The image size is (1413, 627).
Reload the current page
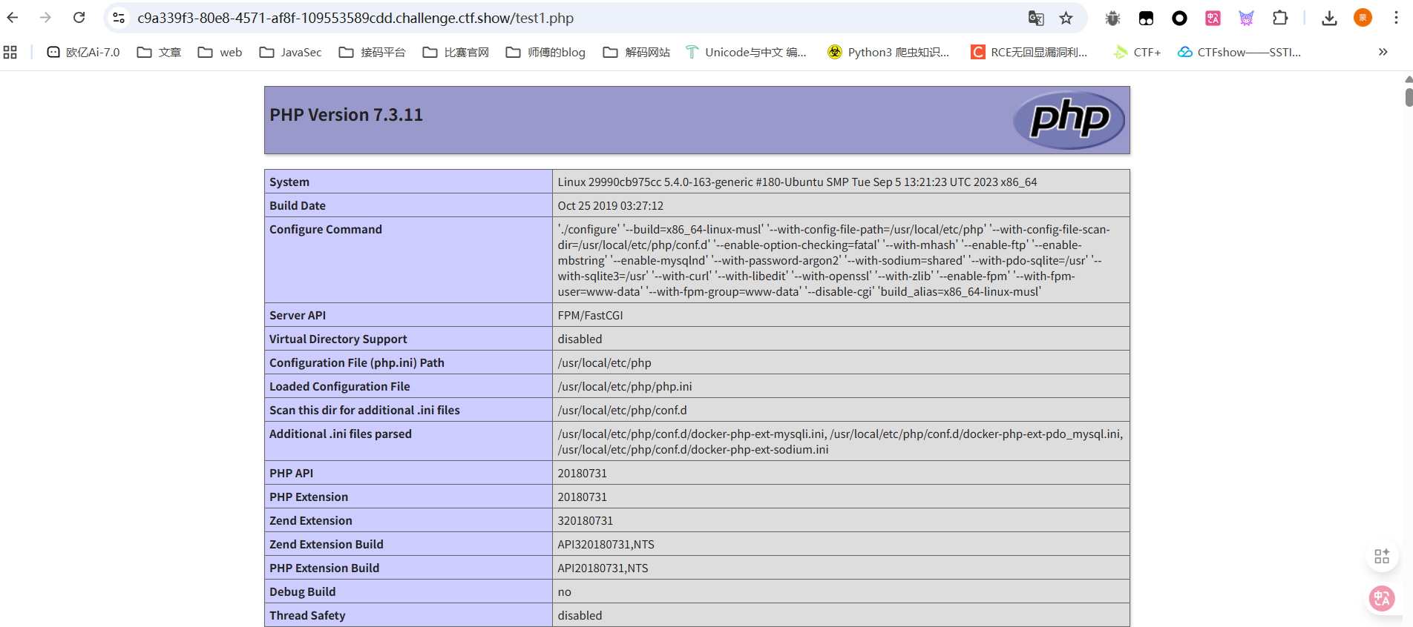coord(79,18)
